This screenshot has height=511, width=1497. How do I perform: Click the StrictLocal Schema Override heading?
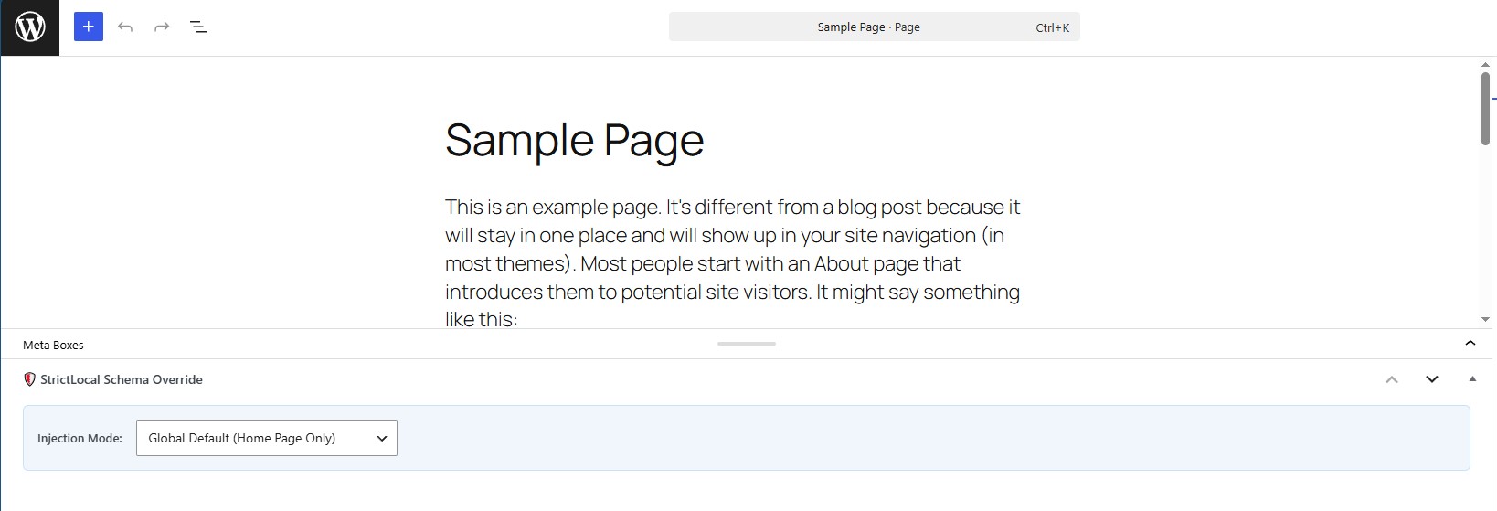click(122, 379)
